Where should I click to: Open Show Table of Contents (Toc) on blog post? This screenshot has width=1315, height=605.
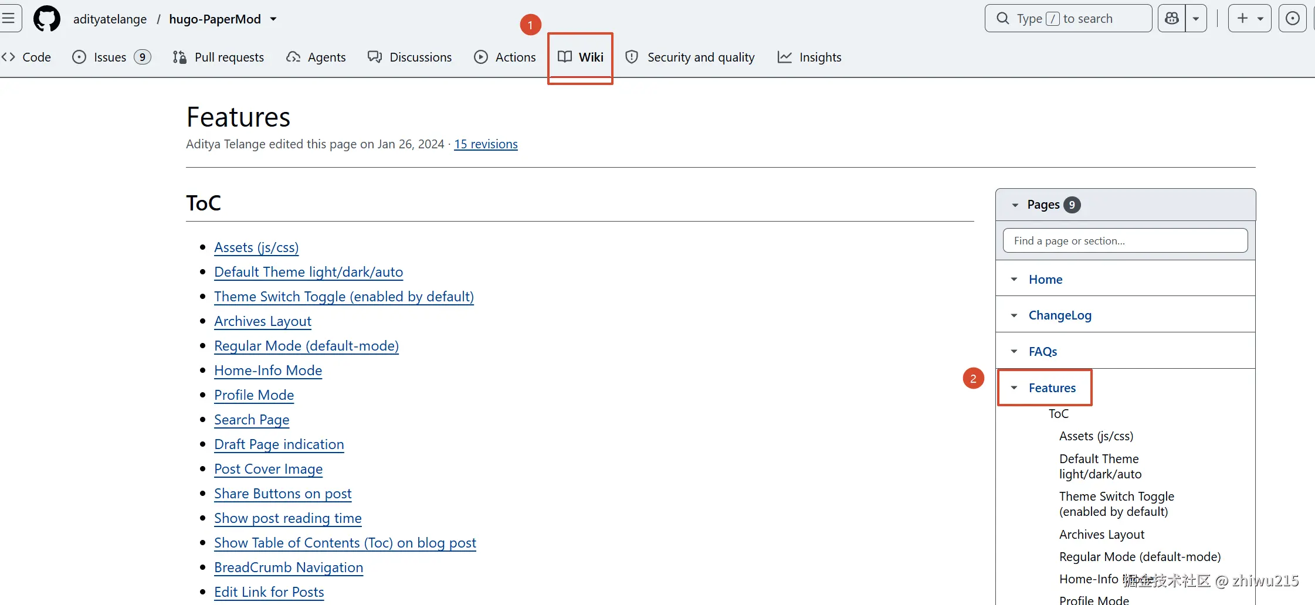(345, 543)
